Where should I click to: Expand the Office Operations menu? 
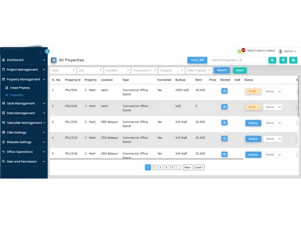pos(44,152)
